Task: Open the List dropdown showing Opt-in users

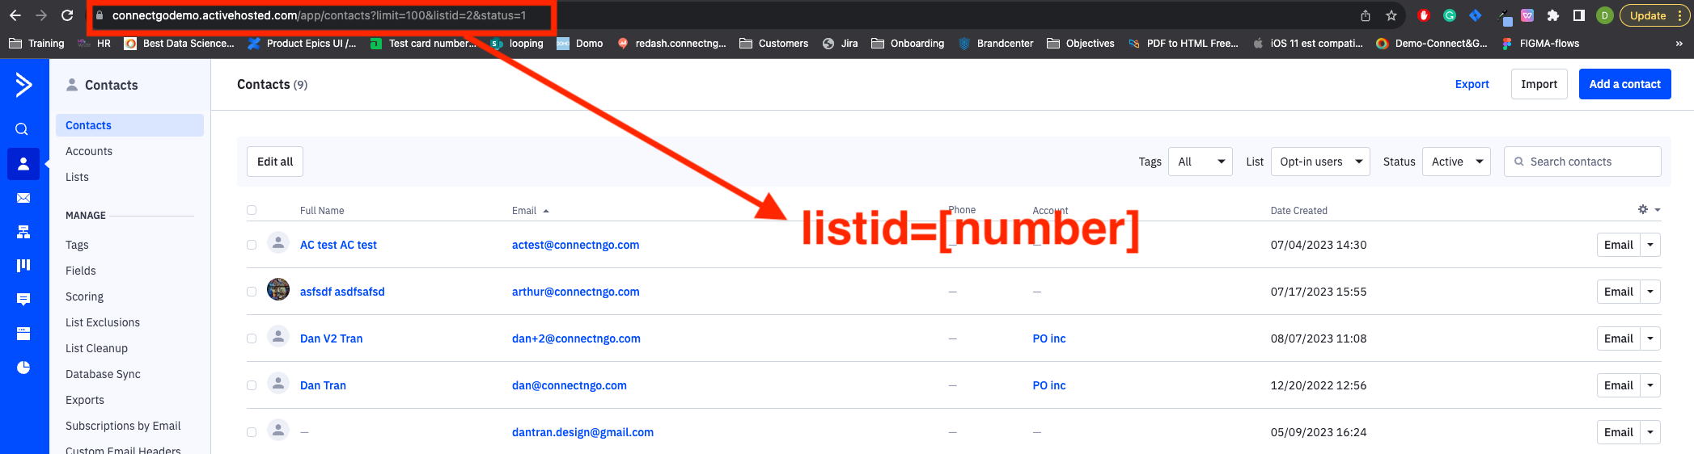Action: 1319,162
